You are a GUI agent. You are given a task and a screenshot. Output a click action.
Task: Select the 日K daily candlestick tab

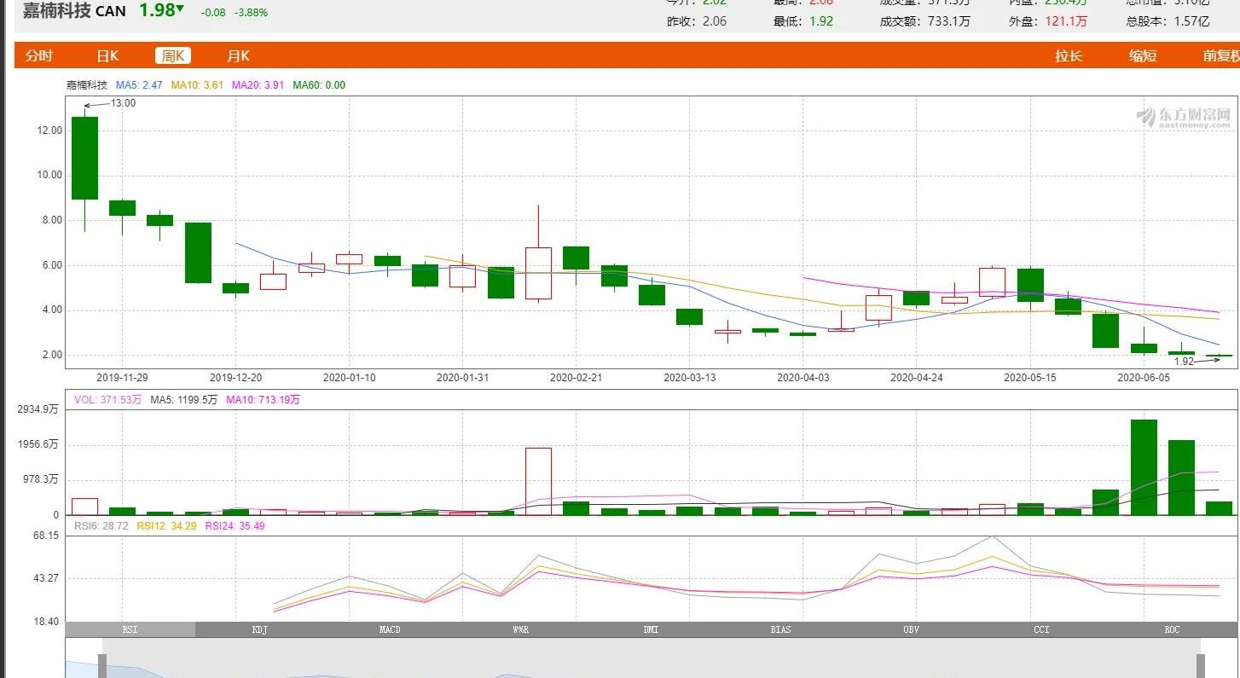tap(107, 55)
